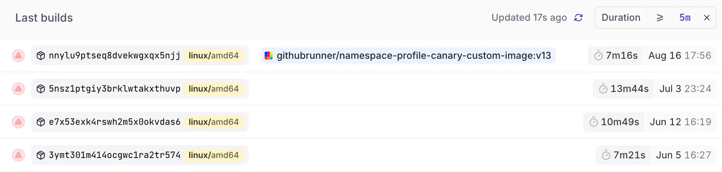722x172 pixels.
Task: Edit the 5m duration filter value
Action: point(685,18)
